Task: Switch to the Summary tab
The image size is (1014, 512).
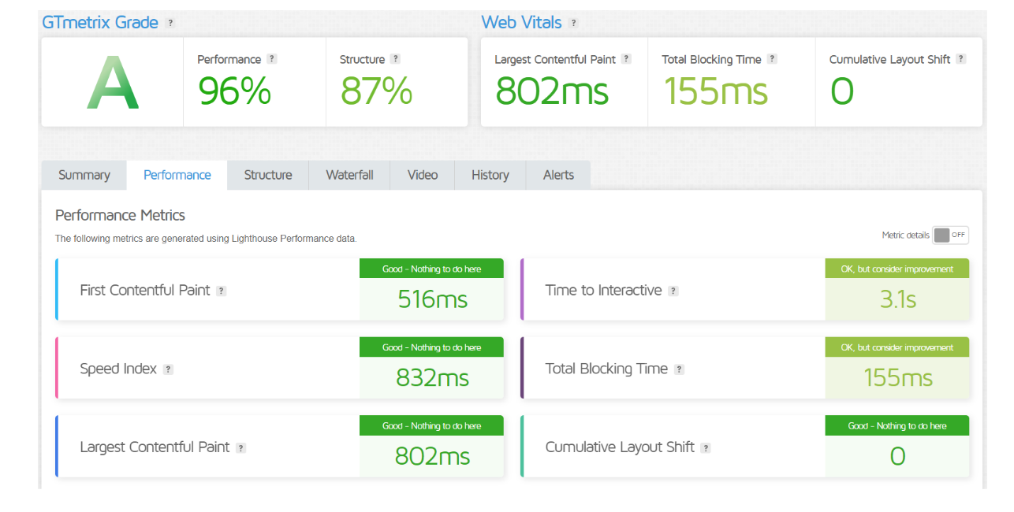Action: click(x=84, y=175)
